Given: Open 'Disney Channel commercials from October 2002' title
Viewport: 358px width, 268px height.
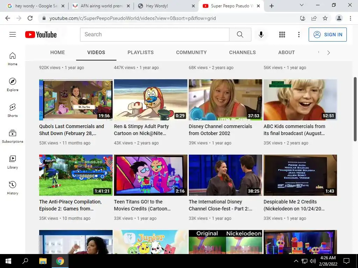Looking at the screenshot, I should pos(220,130).
